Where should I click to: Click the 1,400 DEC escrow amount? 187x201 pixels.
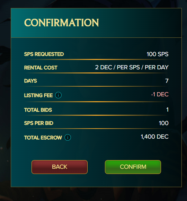click(x=154, y=137)
